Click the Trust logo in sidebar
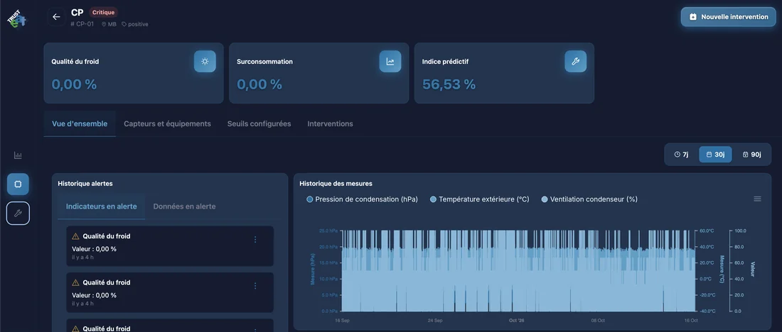This screenshot has height=332, width=782. coord(16,19)
